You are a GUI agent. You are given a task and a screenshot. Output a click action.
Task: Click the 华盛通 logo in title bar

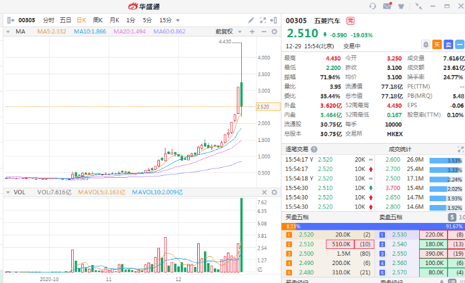(144, 6)
